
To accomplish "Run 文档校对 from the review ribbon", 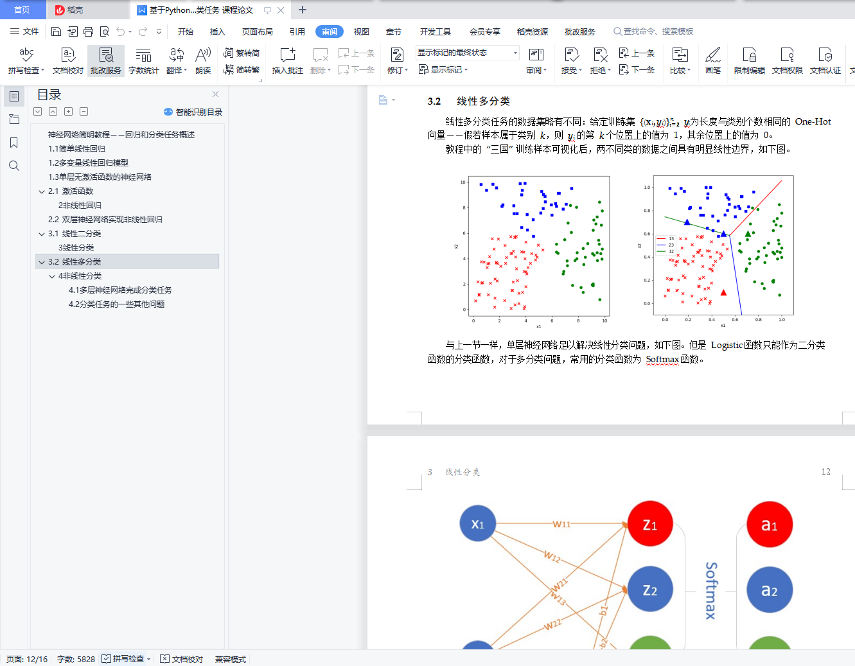I will point(68,61).
